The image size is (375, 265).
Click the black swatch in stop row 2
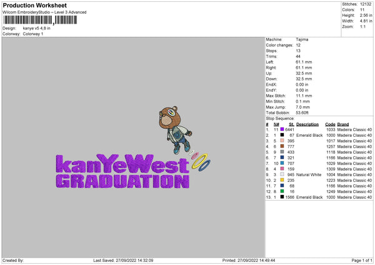click(x=282, y=135)
